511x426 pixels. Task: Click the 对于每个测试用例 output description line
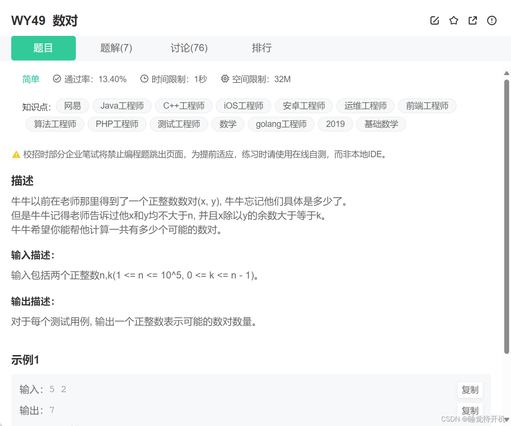pos(134,322)
